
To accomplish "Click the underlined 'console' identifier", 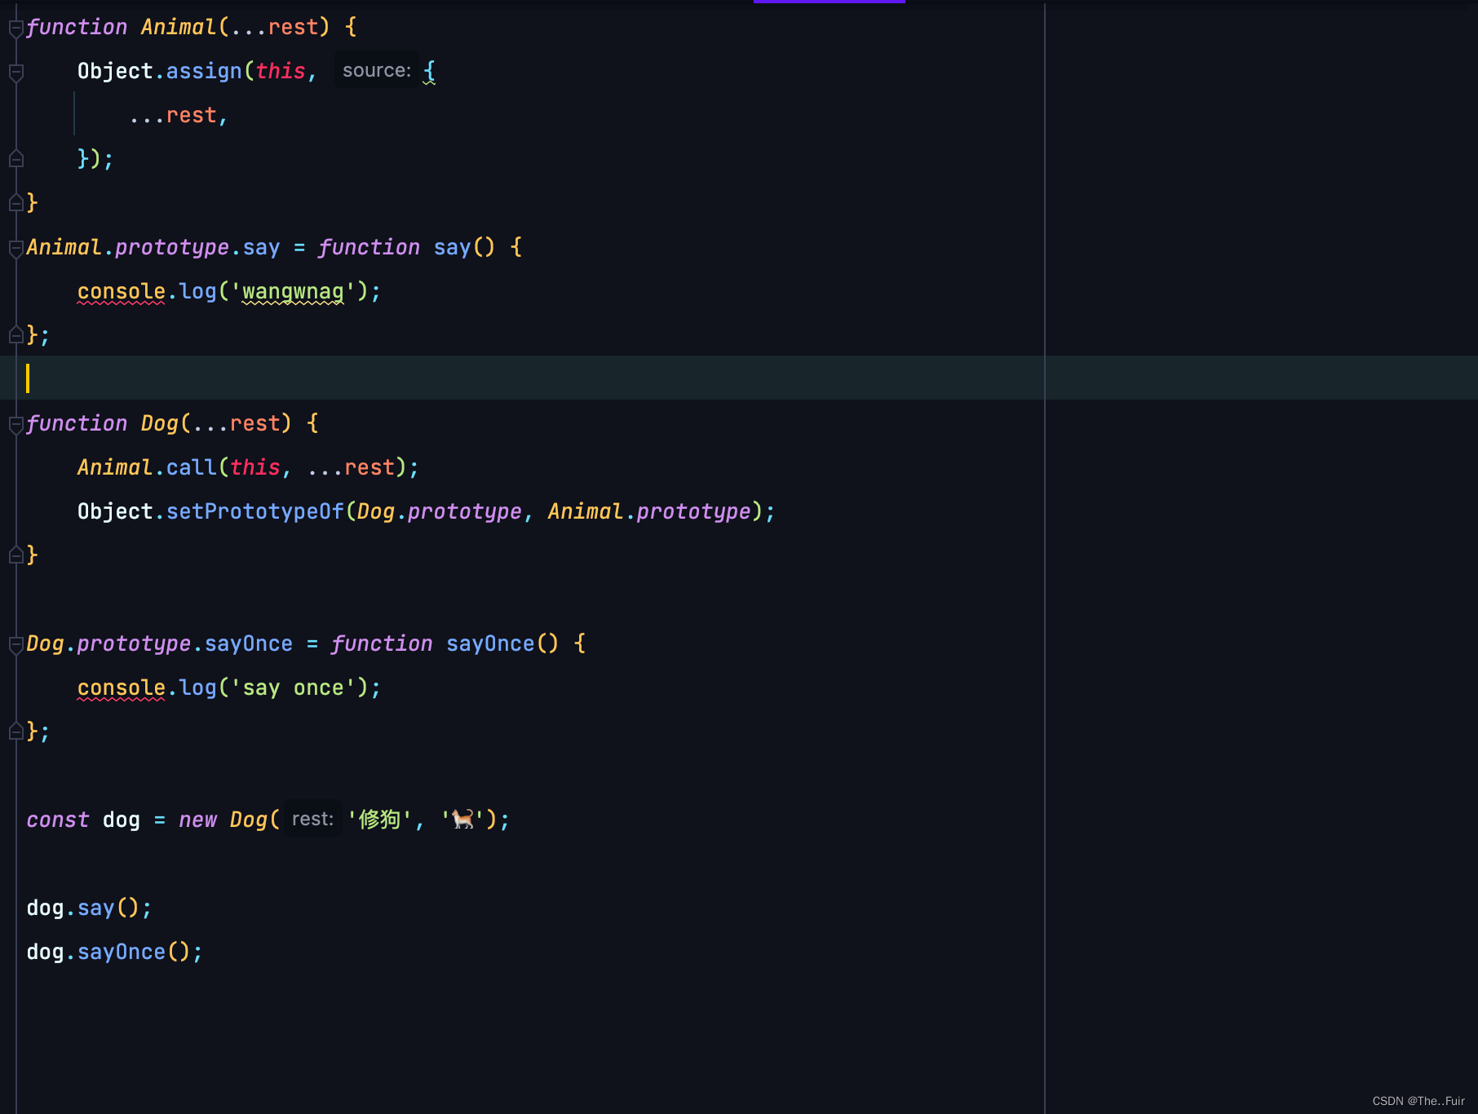I will [x=121, y=290].
